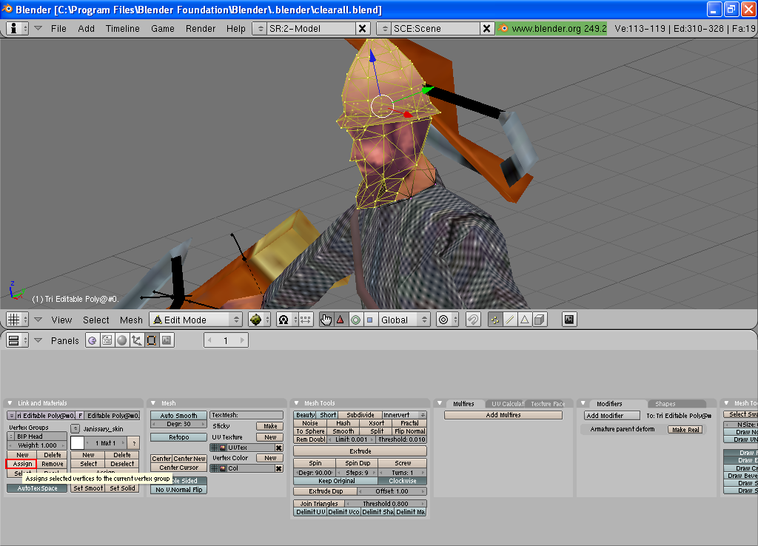This screenshot has width=758, height=546.
Task: Toggle move object centers only icon
Action: (306, 320)
